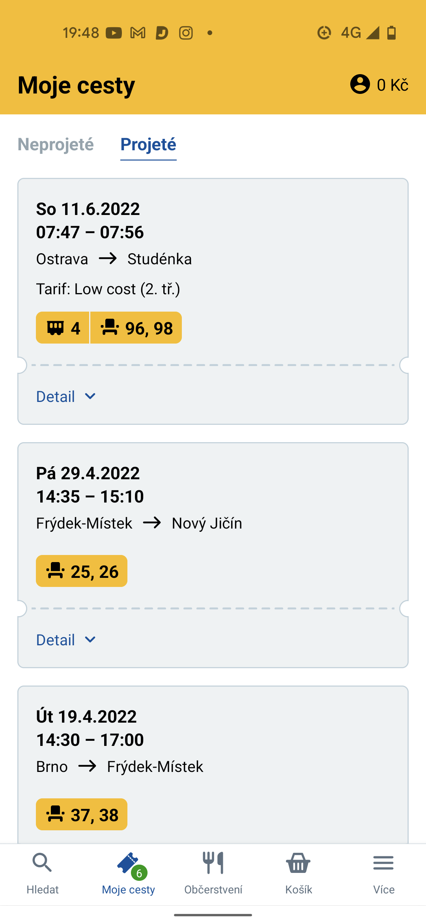The width and height of the screenshot is (426, 923).
Task: Tap the Pá 29.4.2022 trip heading
Action: tap(88, 473)
